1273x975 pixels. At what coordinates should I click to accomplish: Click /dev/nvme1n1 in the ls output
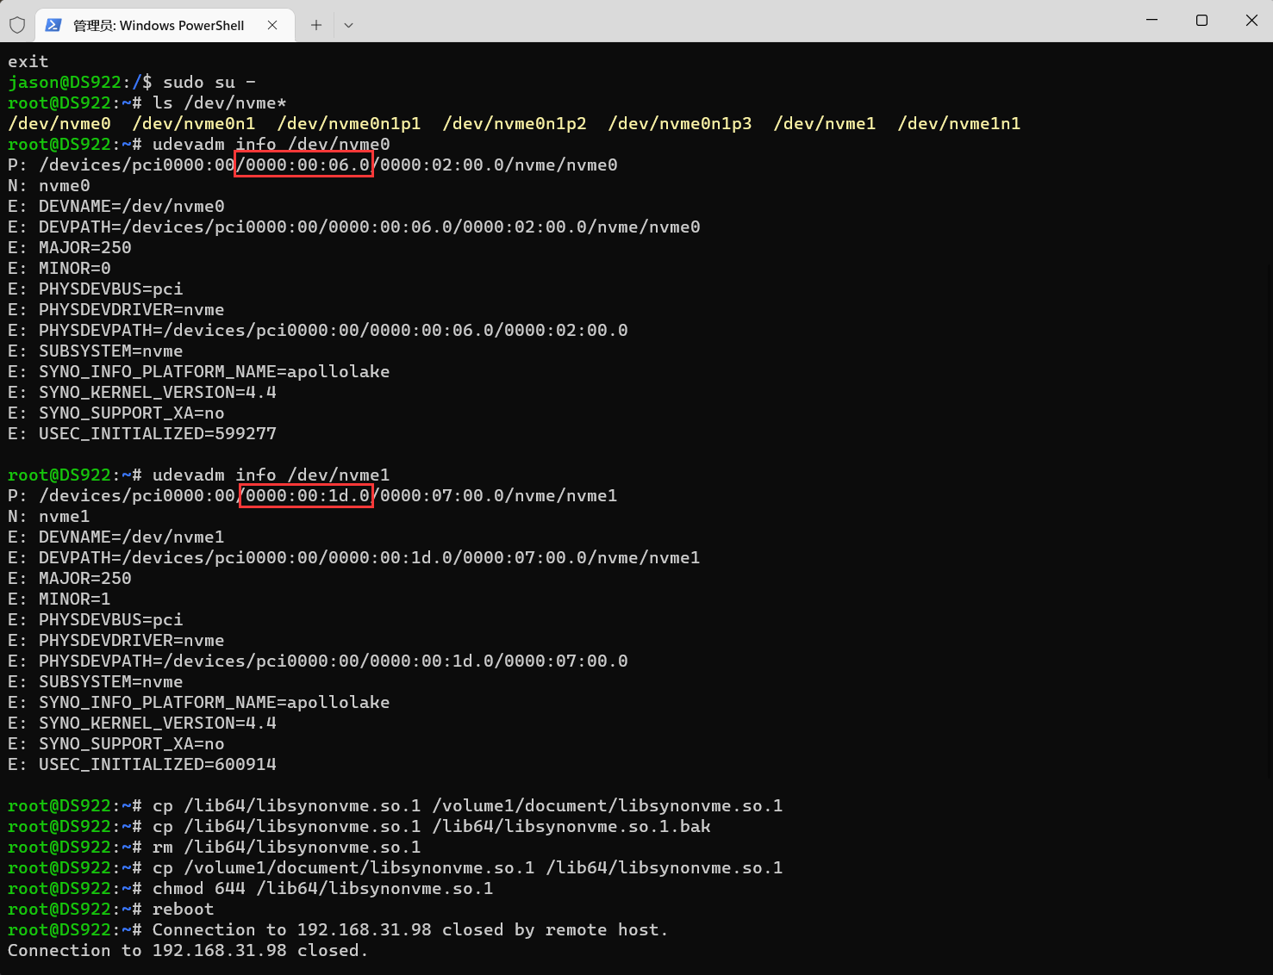click(x=958, y=123)
